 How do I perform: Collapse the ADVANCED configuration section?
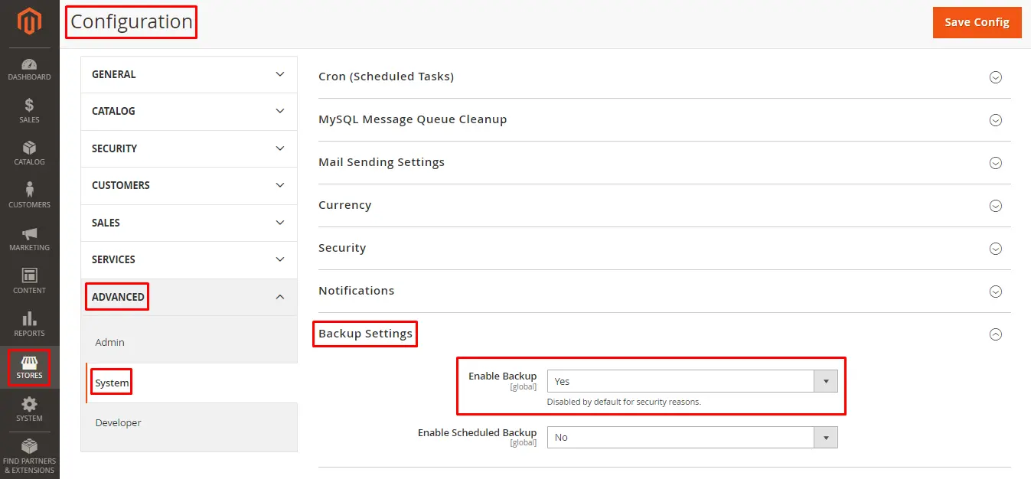(x=188, y=297)
